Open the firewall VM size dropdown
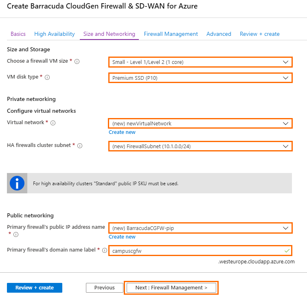Image resolution: width=307 pixels, height=300 pixels. click(200, 62)
